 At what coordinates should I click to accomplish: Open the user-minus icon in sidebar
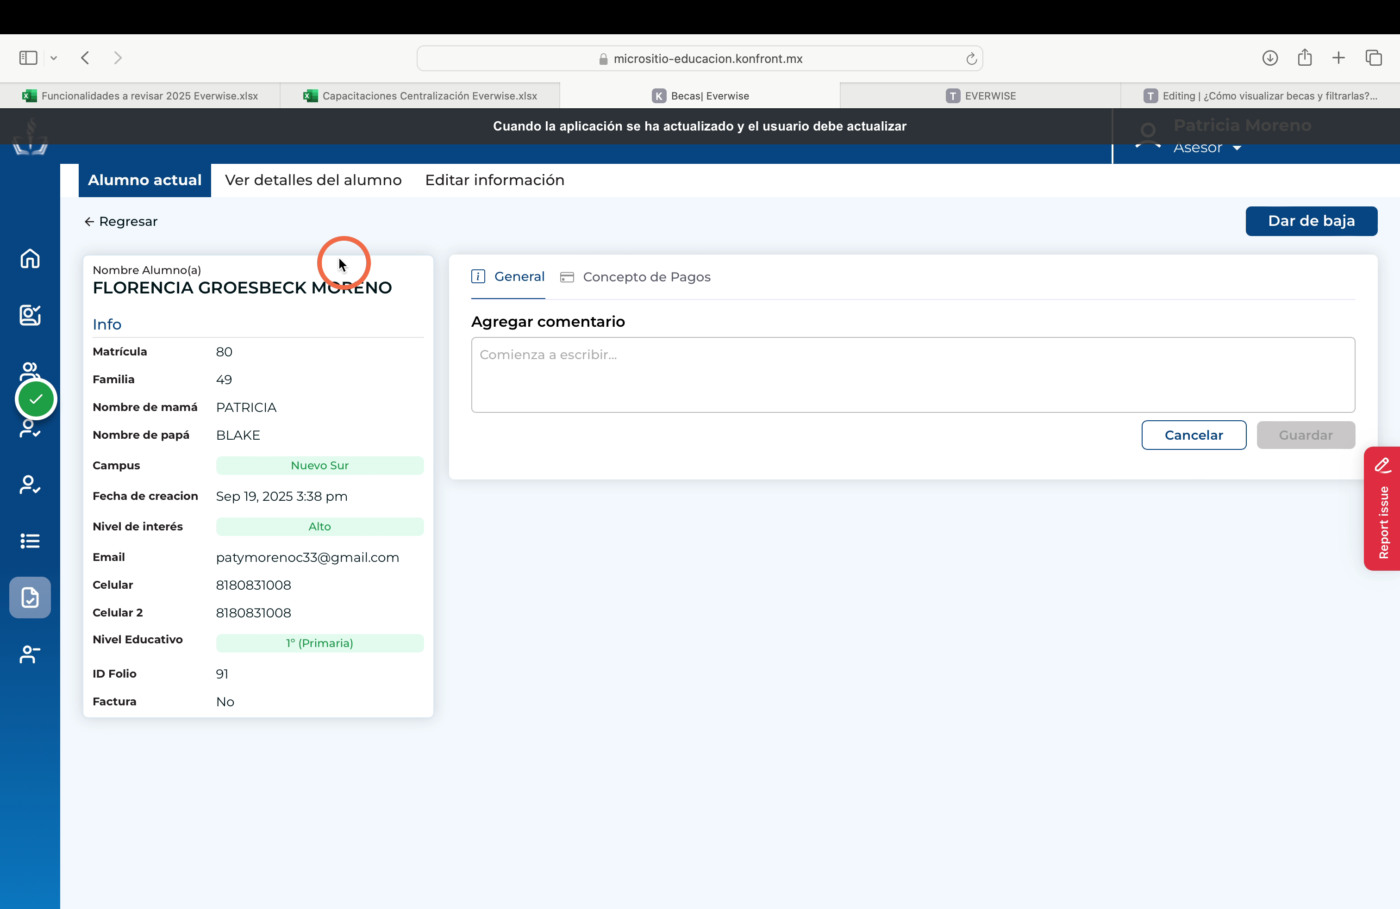pyautogui.click(x=30, y=654)
